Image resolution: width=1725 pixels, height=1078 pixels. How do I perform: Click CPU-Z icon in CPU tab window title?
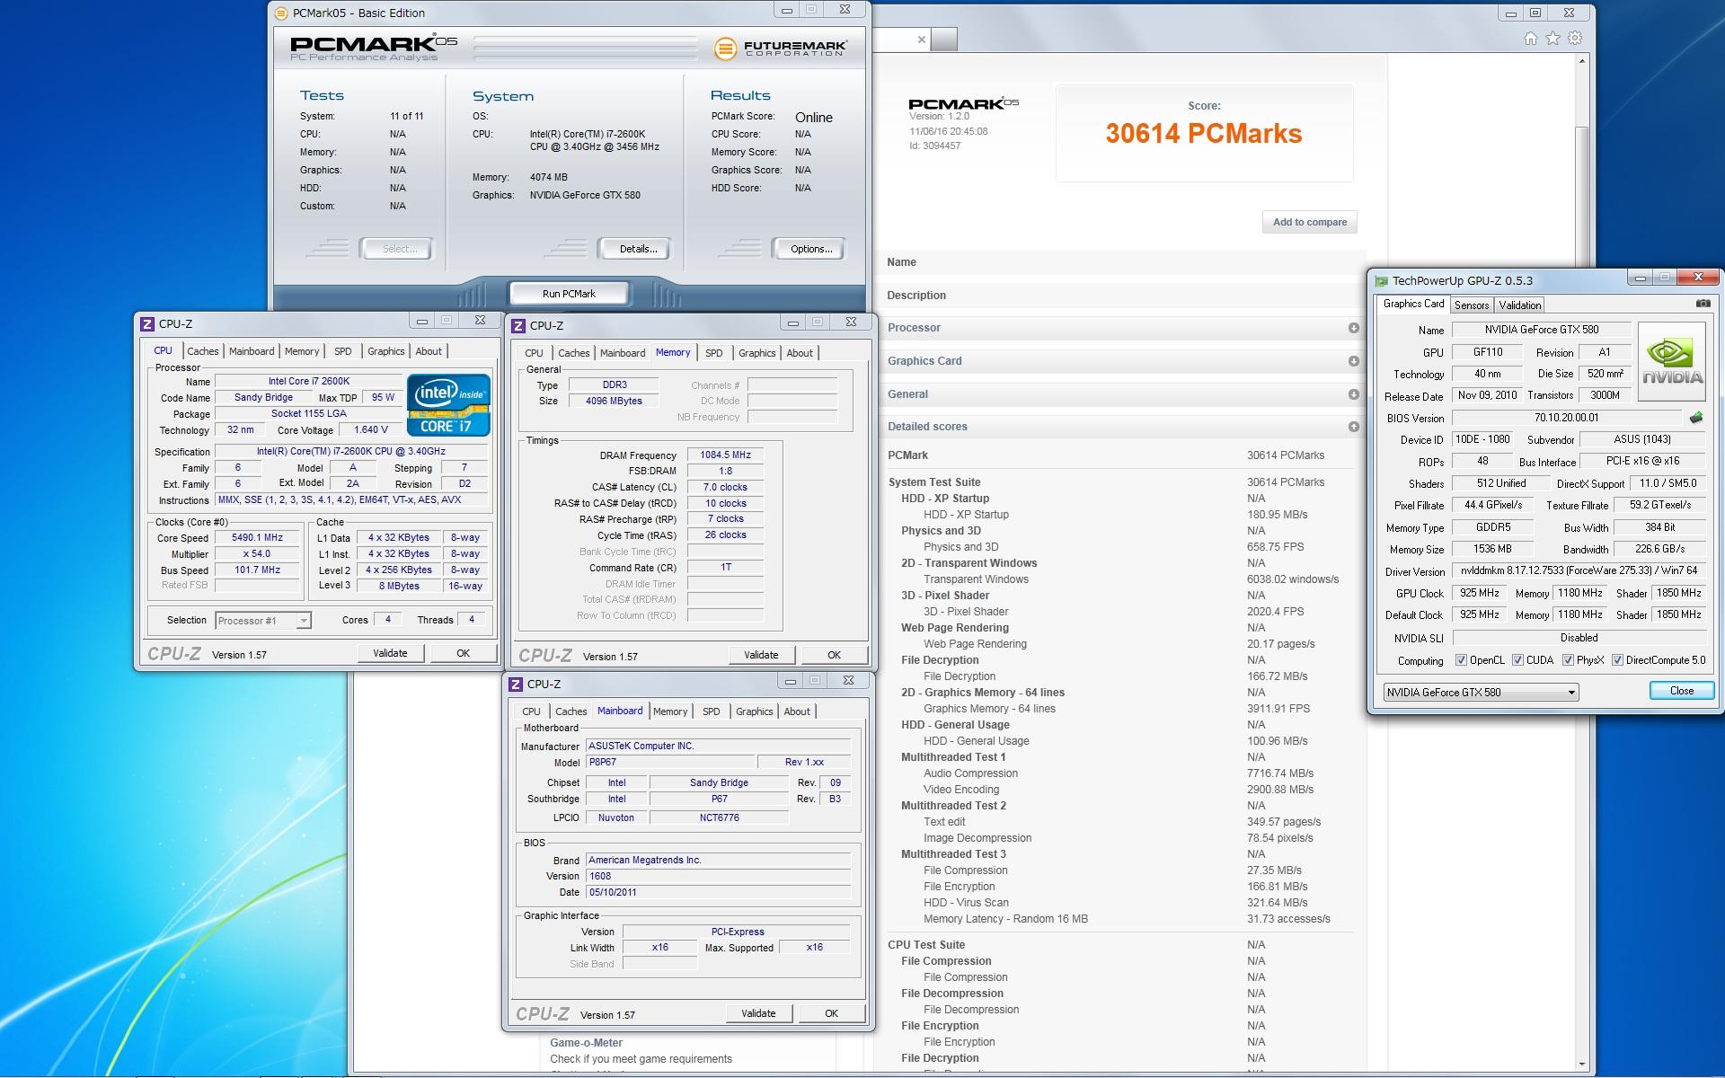click(x=147, y=323)
